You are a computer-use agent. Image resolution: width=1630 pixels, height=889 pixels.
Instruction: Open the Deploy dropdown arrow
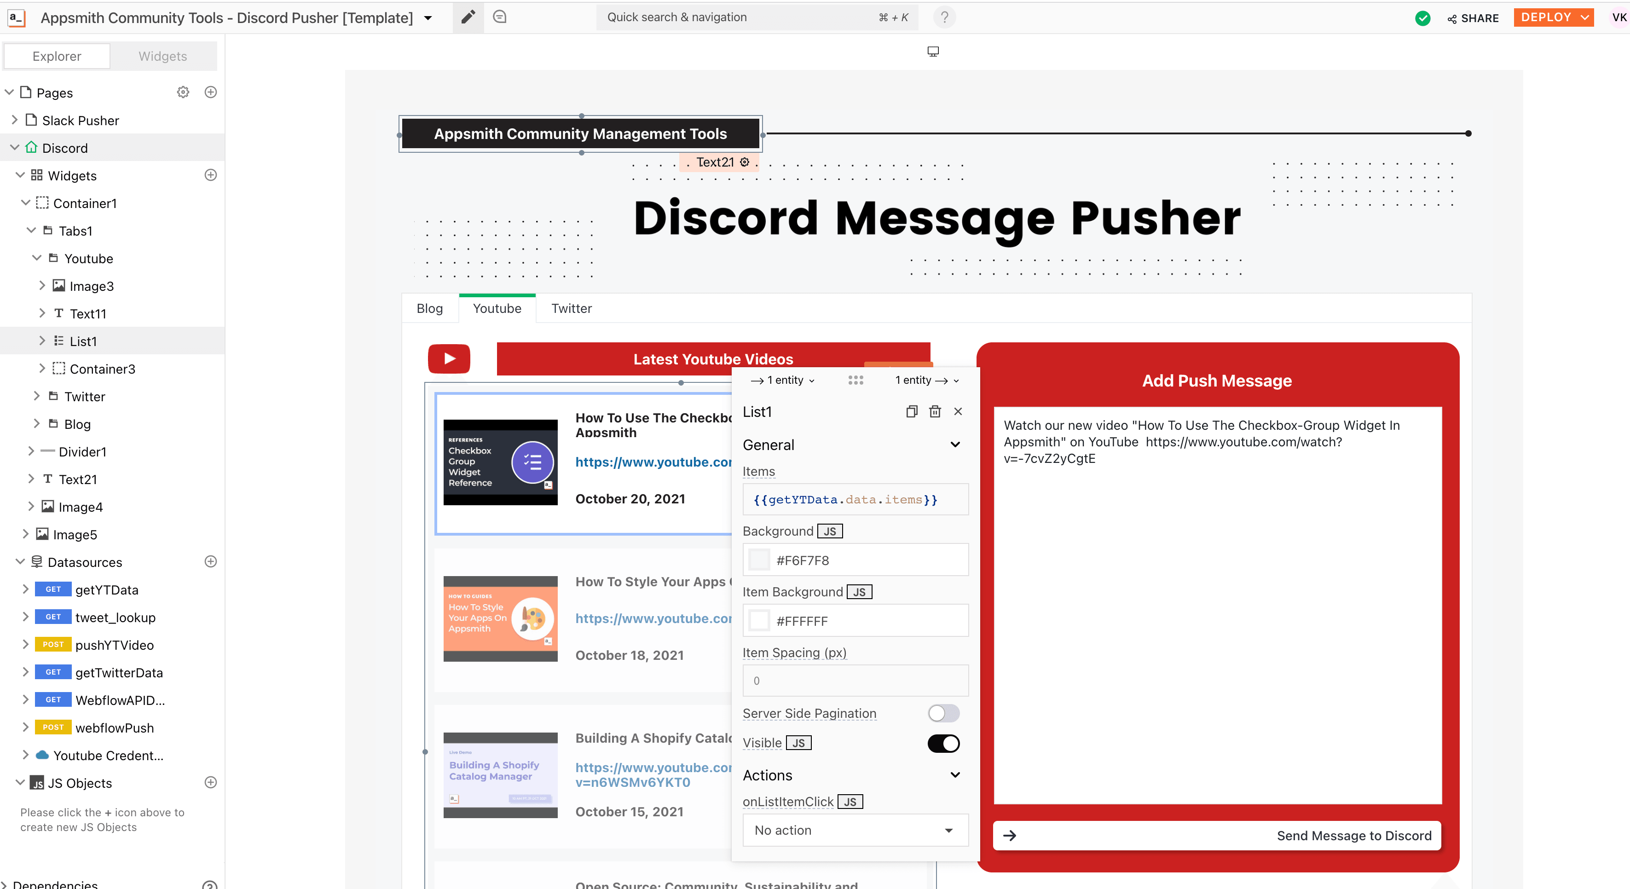1584,18
